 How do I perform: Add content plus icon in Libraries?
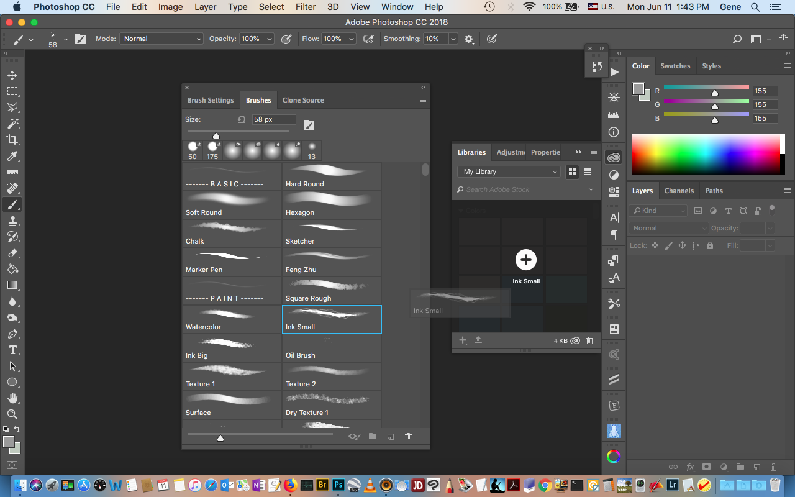(x=462, y=340)
